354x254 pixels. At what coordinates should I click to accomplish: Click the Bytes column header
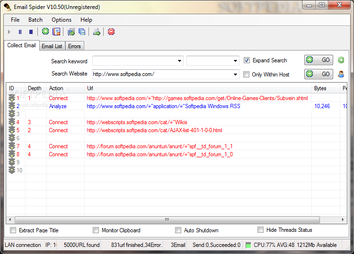coord(326,88)
